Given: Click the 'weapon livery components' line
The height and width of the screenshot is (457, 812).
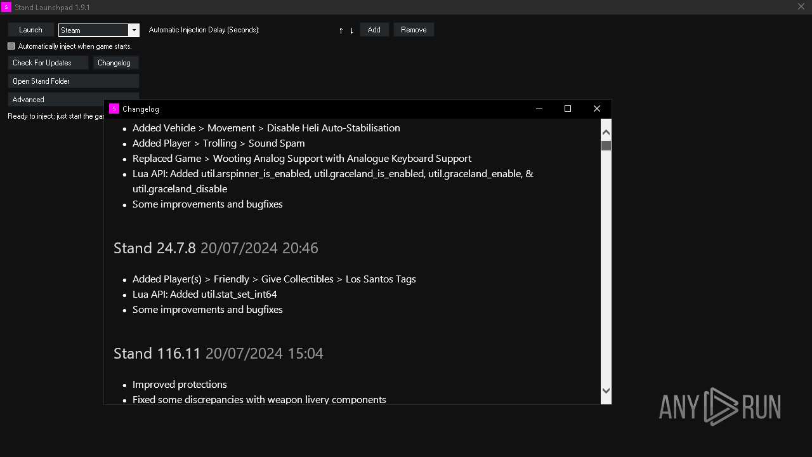Looking at the screenshot, I should (x=259, y=400).
